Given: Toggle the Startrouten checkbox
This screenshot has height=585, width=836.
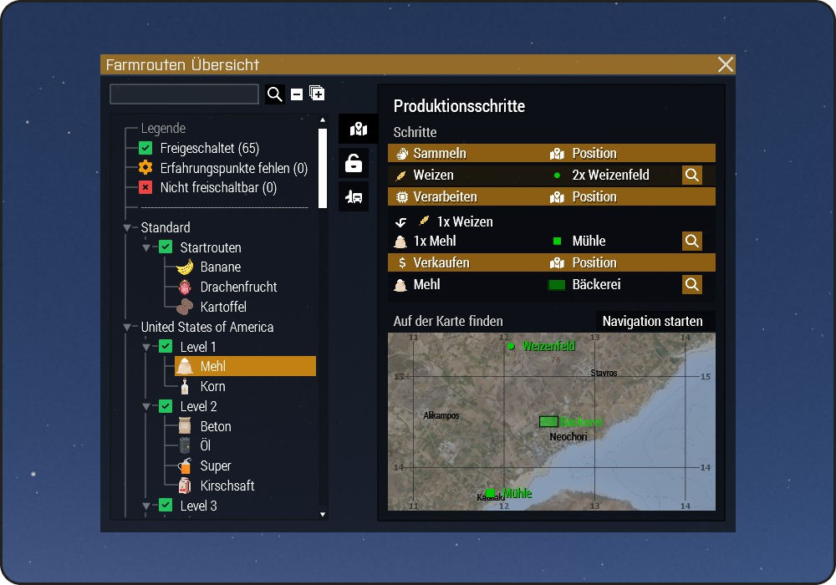Looking at the screenshot, I should [166, 247].
